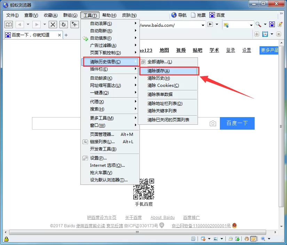Viewport: 287px width, 245px height.
Task: Choose 全部清除...(L) submenu item
Action: pos(168,62)
